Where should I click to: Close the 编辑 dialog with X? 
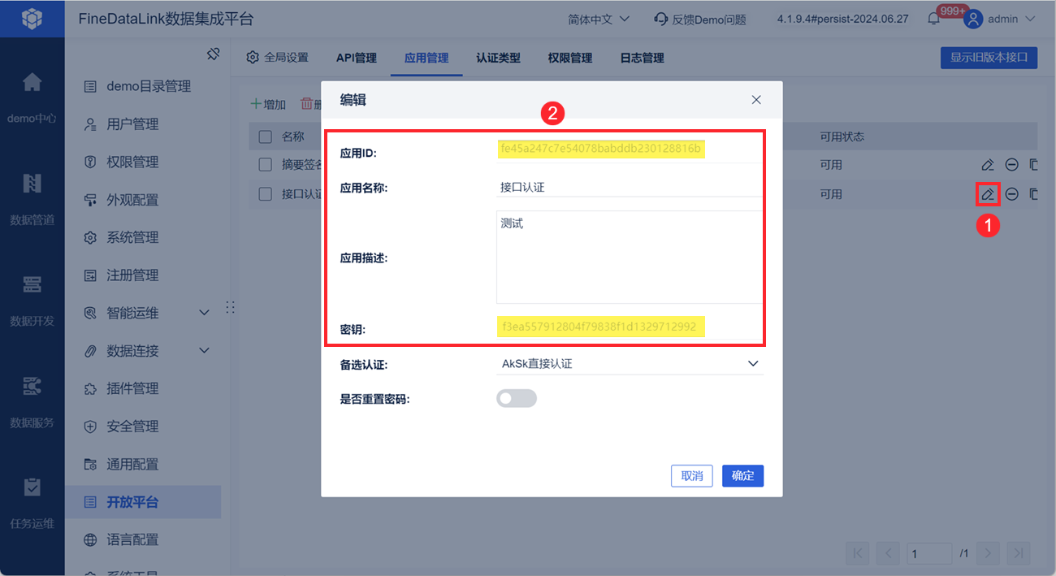tap(756, 100)
